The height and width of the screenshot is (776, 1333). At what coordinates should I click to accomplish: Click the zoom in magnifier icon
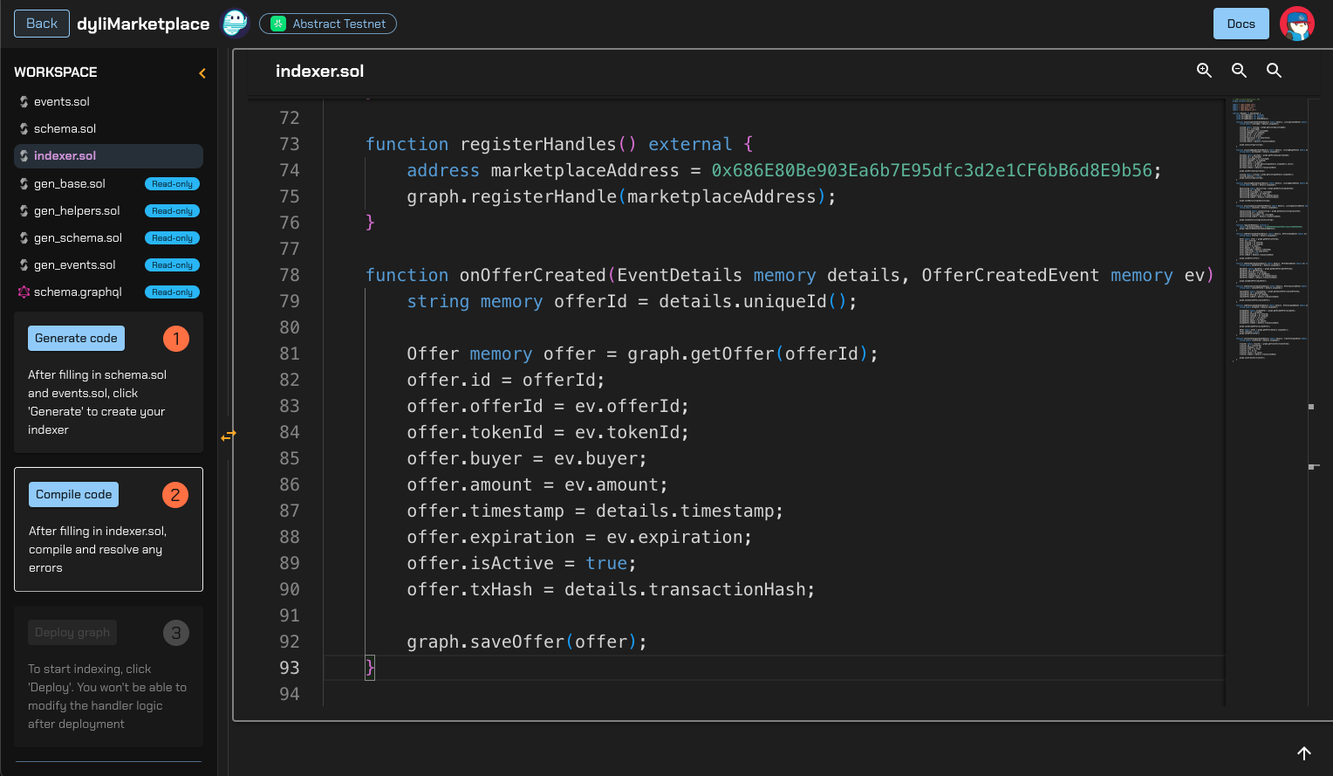pos(1204,71)
